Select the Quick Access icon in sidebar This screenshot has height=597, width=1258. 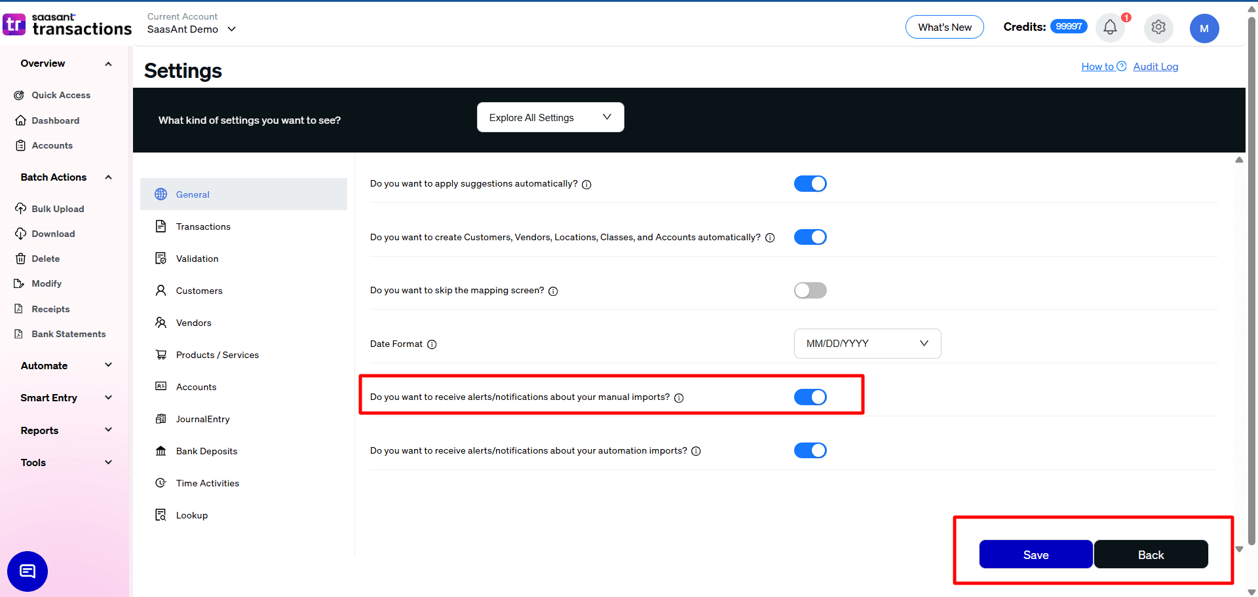(x=20, y=95)
